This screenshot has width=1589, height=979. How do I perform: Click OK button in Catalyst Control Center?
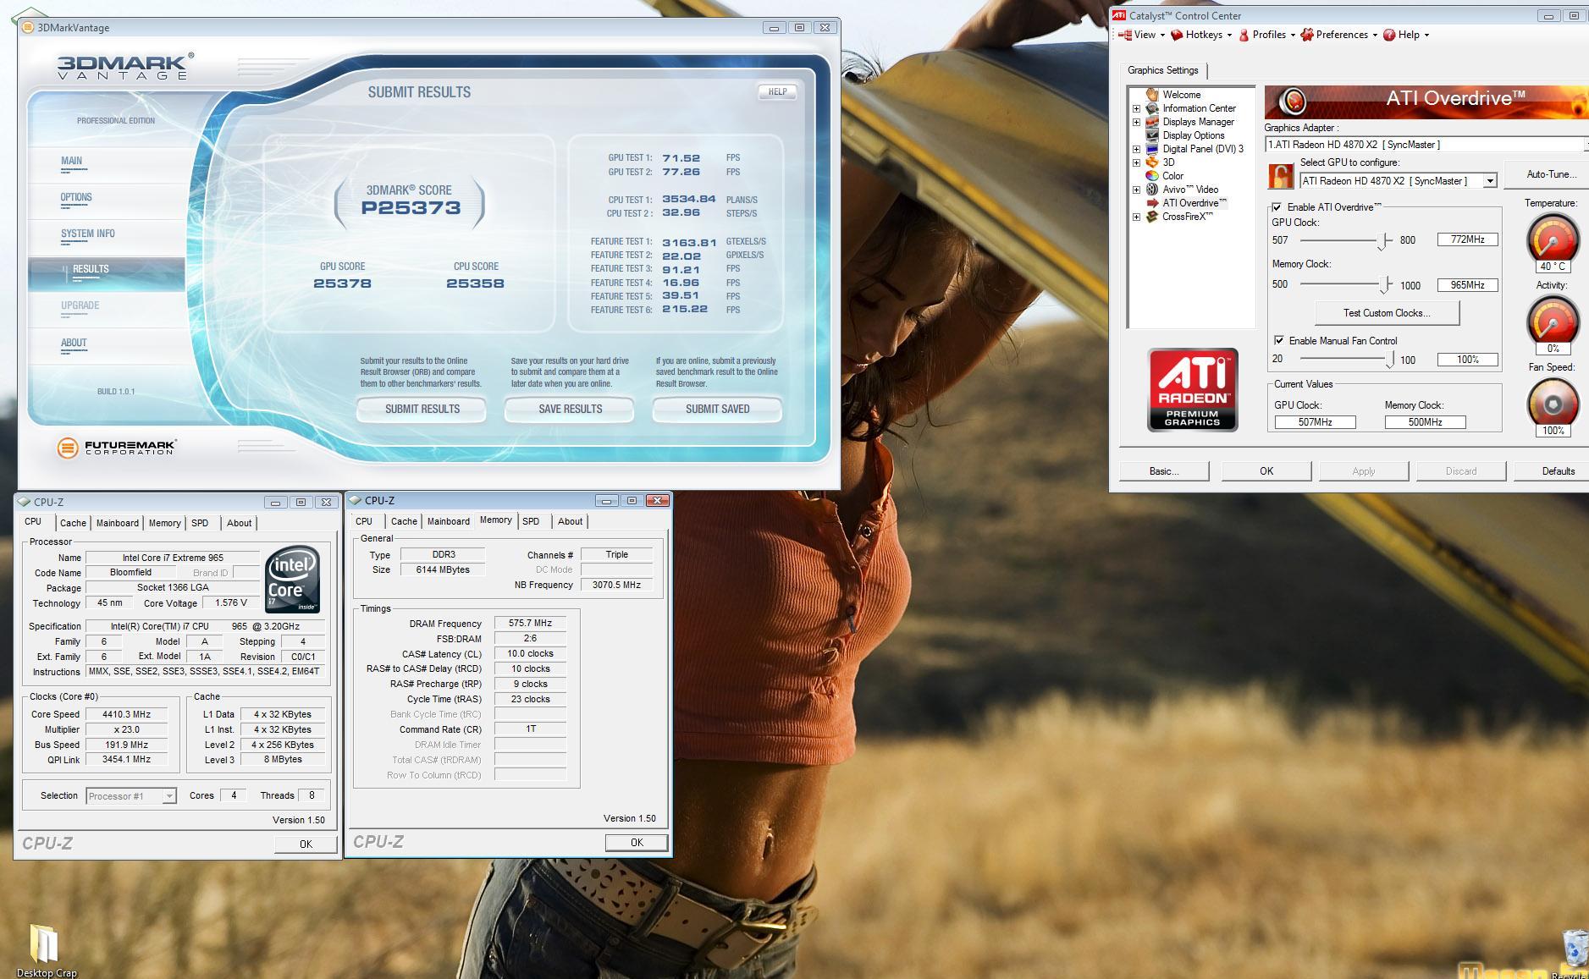click(x=1266, y=471)
